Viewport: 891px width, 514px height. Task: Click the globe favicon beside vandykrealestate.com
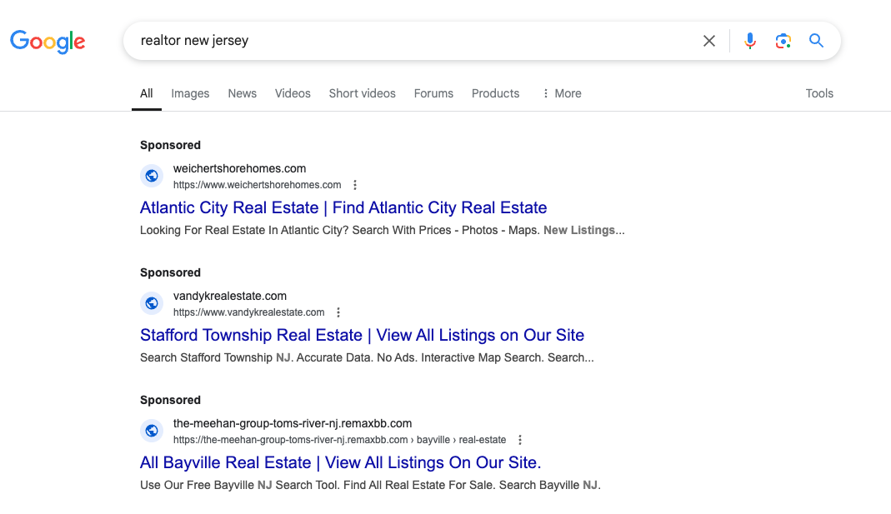152,303
